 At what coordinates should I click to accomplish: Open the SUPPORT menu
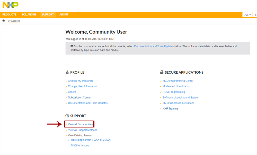[x=48, y=15]
